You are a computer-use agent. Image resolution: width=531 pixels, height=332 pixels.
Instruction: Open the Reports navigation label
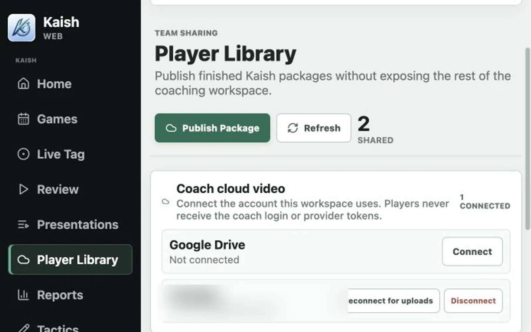point(60,295)
